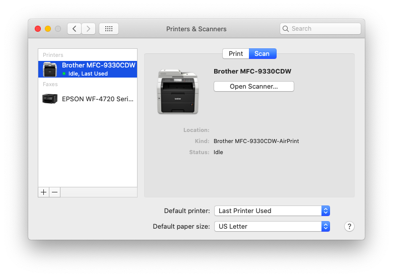Click the 'Idle, Last Used' status text
393x277 pixels.
[x=88, y=74]
